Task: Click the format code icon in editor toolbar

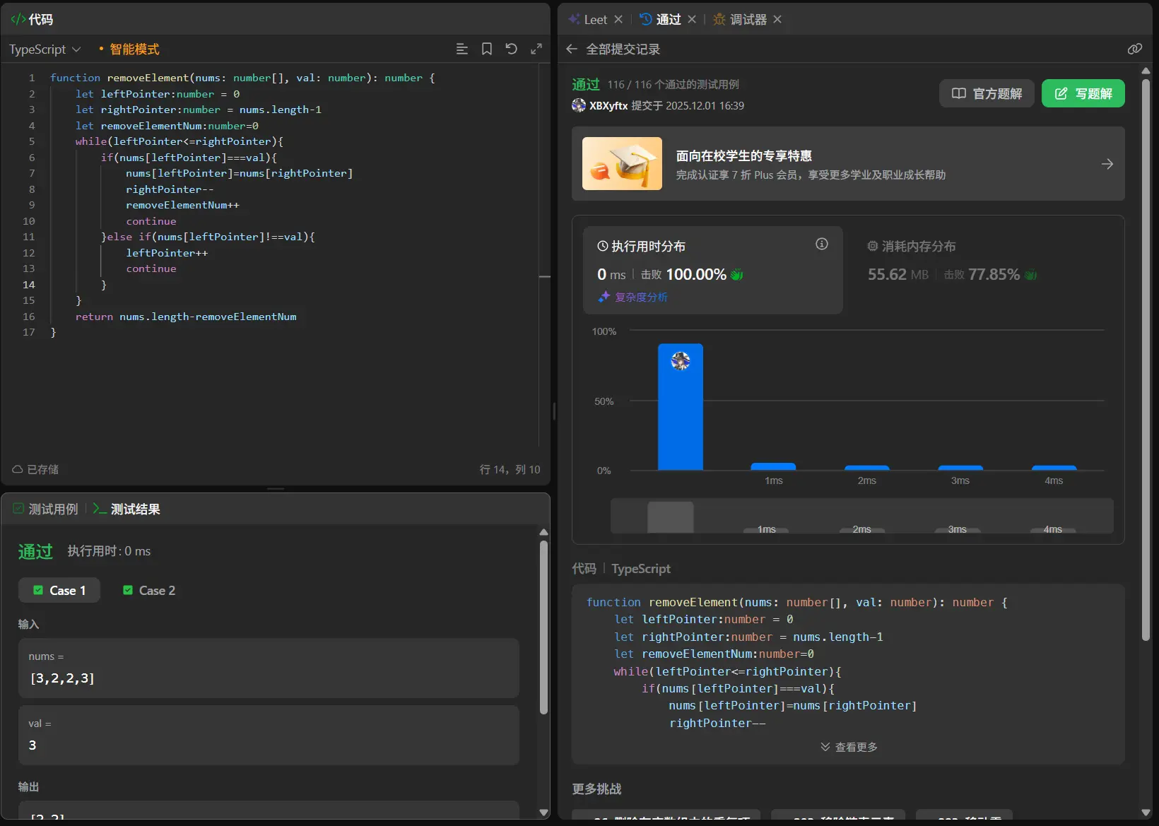Action: tap(461, 49)
